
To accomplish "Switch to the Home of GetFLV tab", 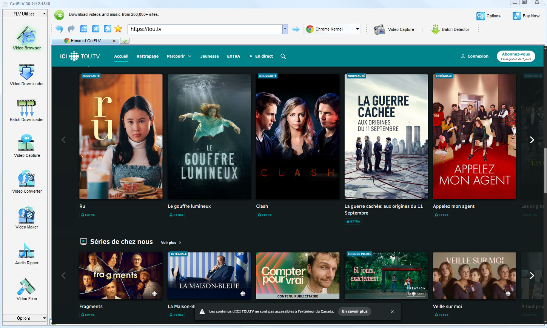I will click(86, 41).
